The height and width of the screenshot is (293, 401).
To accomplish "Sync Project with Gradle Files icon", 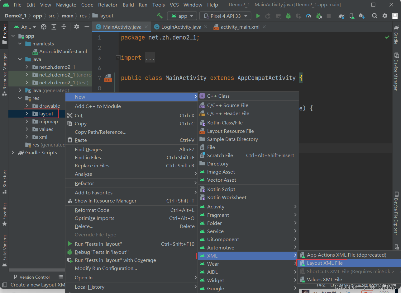I will click(342, 16).
